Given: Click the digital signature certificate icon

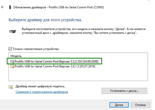Looking at the screenshot, I should coord(11,87).
